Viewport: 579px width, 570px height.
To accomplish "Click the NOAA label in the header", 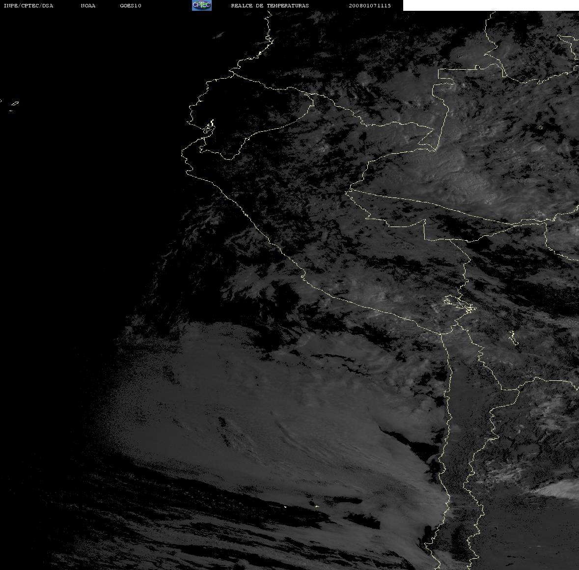I will coord(88,5).
